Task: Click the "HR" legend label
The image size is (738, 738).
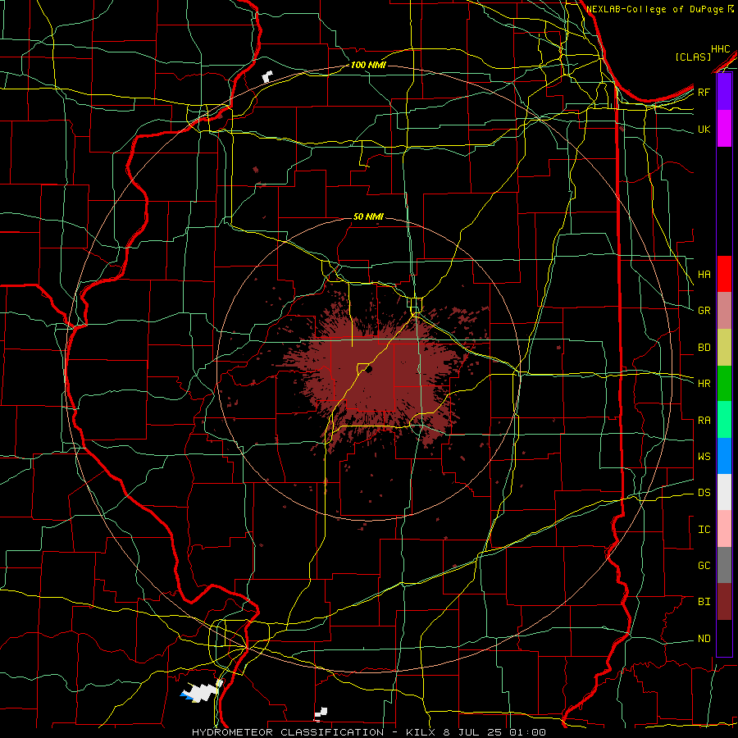Action: [704, 384]
